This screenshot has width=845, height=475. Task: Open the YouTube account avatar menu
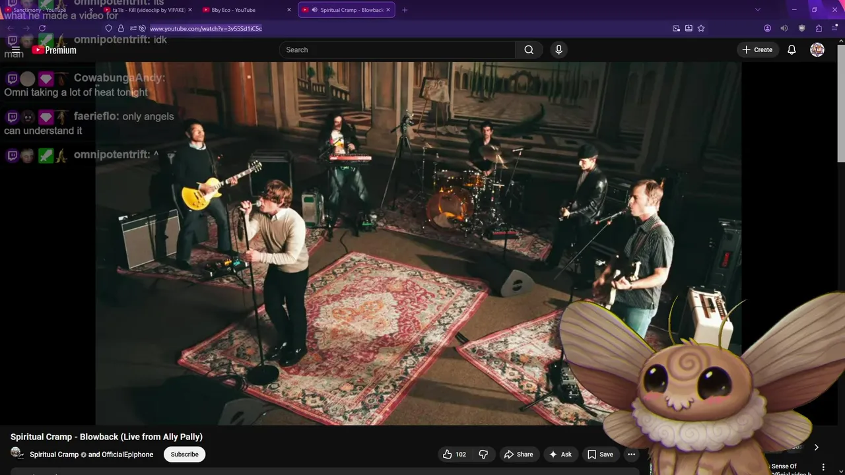click(x=817, y=49)
